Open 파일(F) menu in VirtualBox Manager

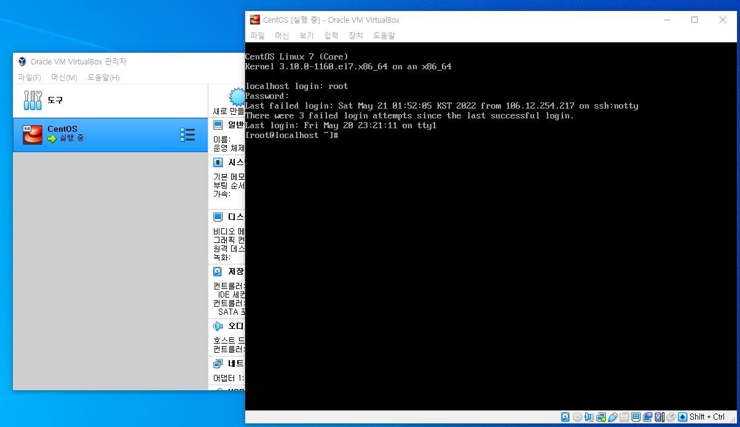point(30,77)
